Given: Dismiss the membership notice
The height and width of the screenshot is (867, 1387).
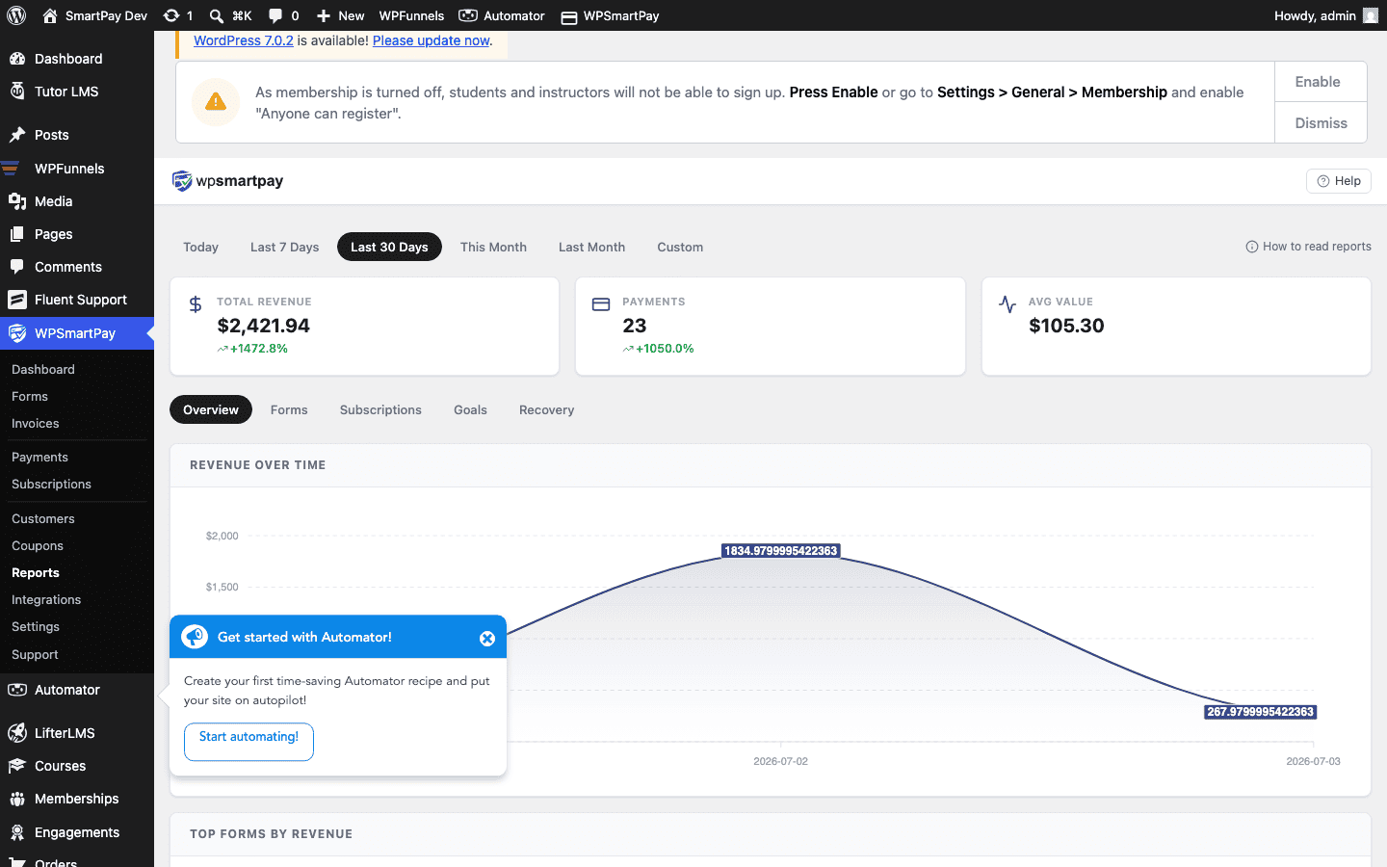Looking at the screenshot, I should (1321, 123).
